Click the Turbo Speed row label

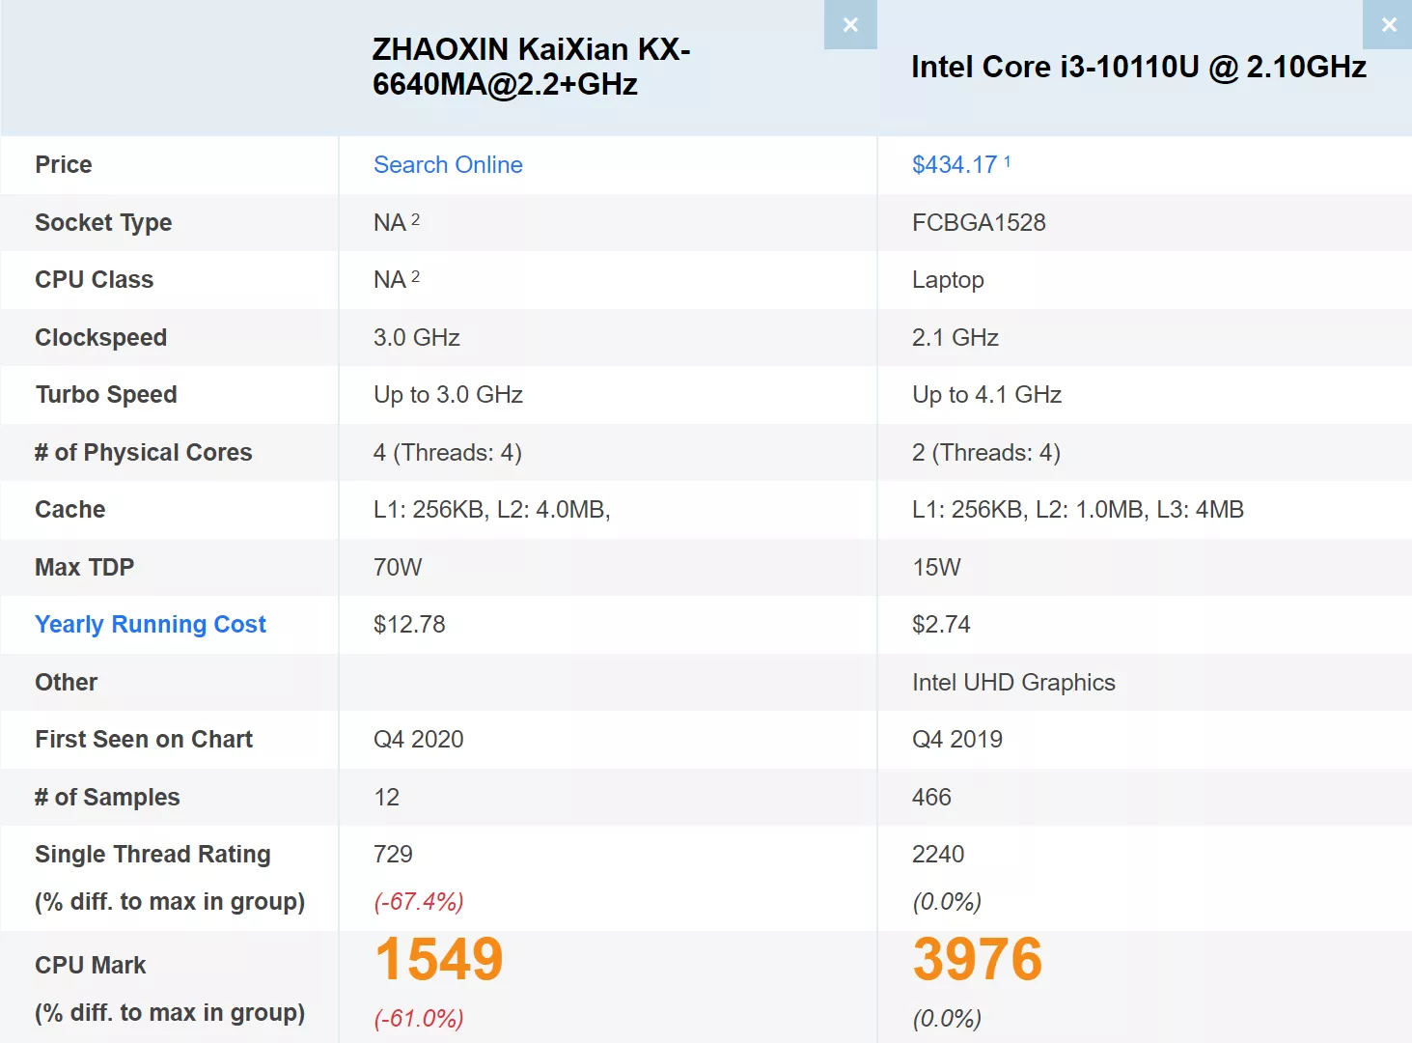pyautogui.click(x=106, y=395)
